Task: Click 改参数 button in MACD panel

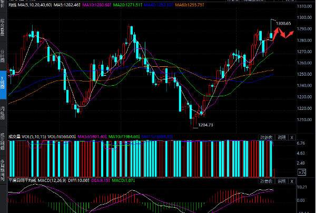Action: (266, 181)
